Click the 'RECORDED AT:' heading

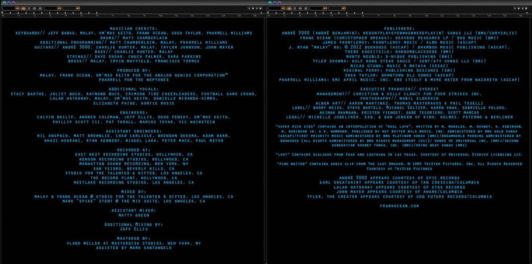134,150
